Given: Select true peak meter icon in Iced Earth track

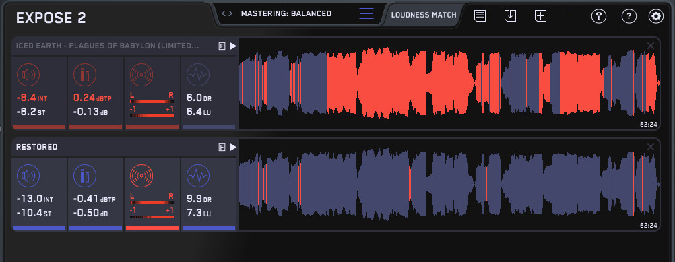Looking at the screenshot, I should [x=85, y=75].
